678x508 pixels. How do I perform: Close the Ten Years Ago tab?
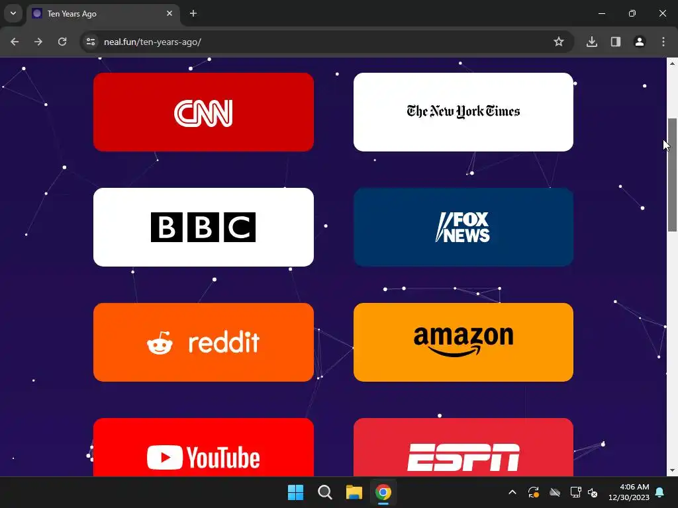coord(169,13)
